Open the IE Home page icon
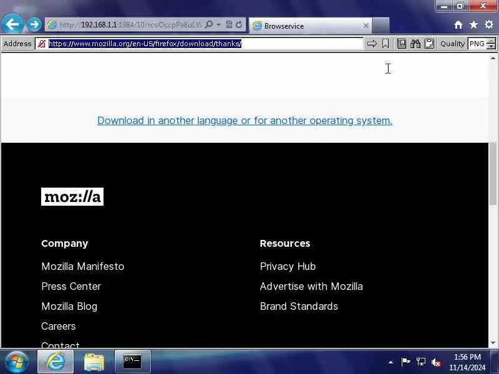The height and width of the screenshot is (374, 499). pyautogui.click(x=458, y=25)
